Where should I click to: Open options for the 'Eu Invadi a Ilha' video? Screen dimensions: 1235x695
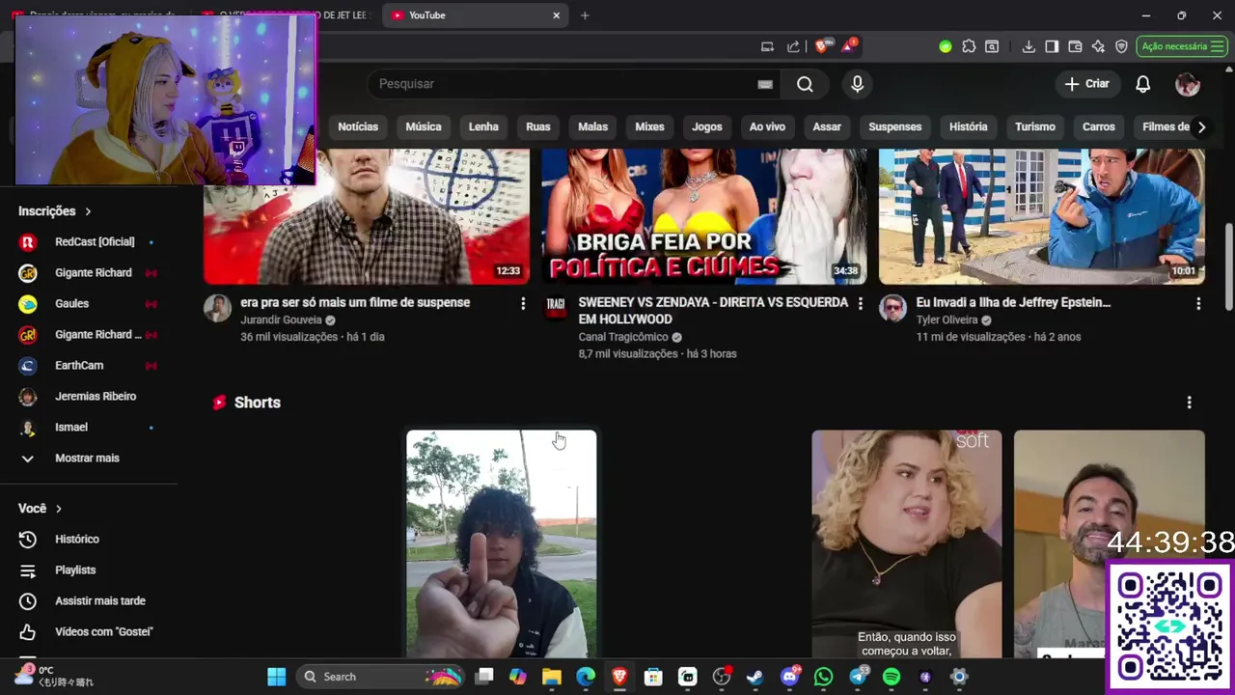pyautogui.click(x=1198, y=303)
